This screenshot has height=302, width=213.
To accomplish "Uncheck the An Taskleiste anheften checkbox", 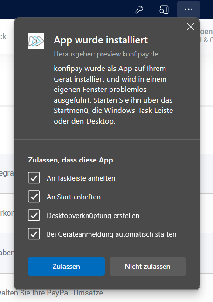I will [34, 178].
